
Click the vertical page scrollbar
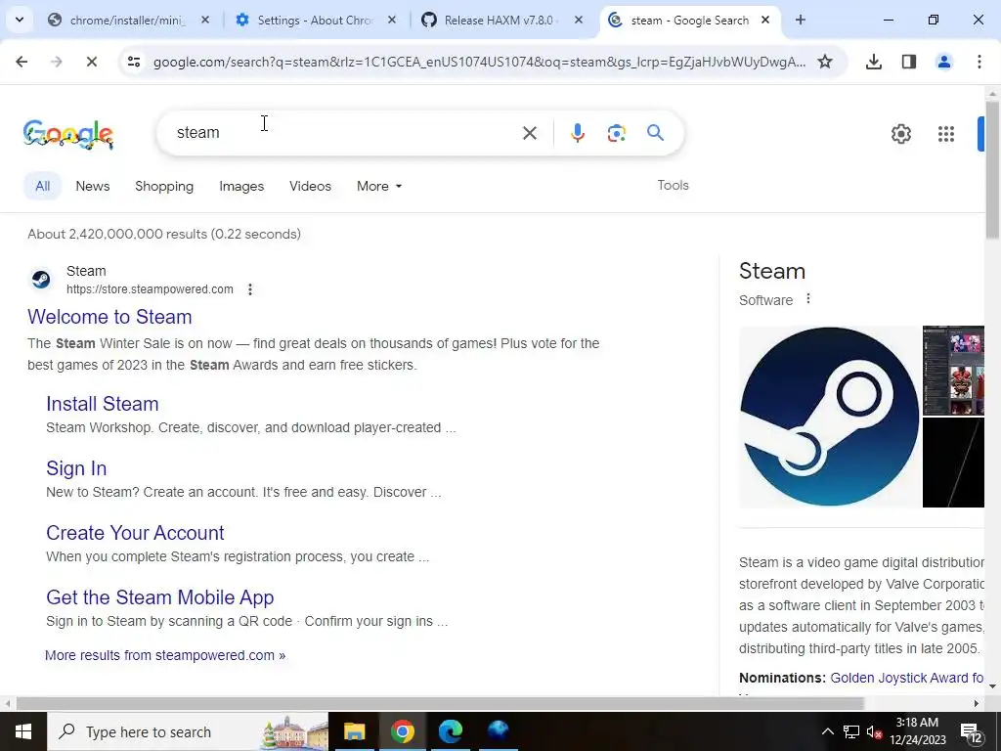(993, 169)
